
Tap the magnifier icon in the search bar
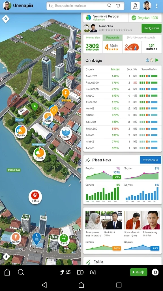(x=51, y=6)
